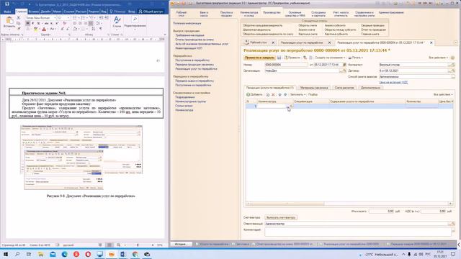
Task: Open Передача сырья в переработку sidebar link
Action: point(194,81)
